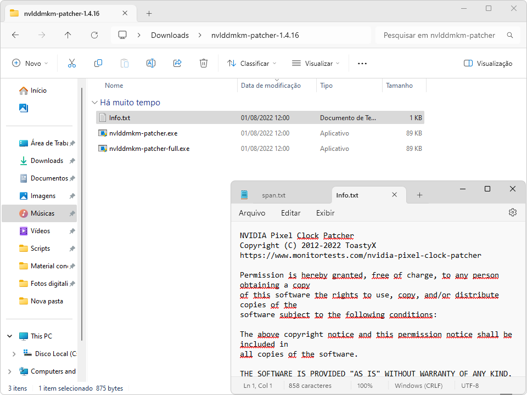
Task: Select nvlddmkm-patcher-full.exe application icon
Action: (x=103, y=149)
